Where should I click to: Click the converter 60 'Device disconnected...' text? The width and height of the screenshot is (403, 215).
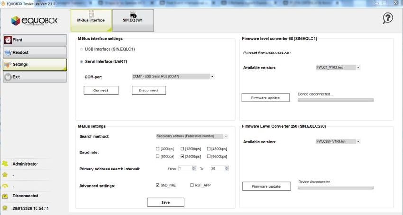click(315, 94)
